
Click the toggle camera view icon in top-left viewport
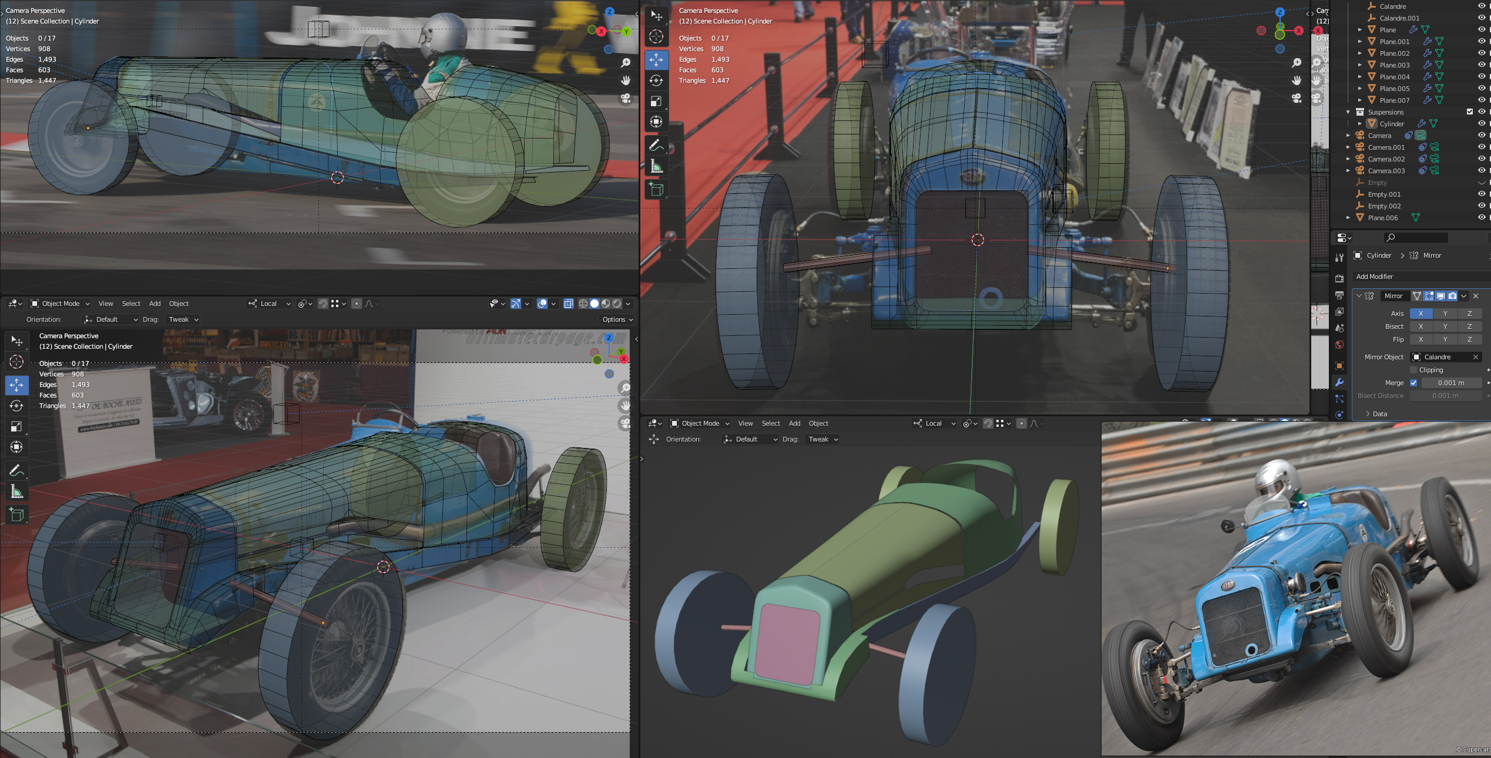(x=626, y=99)
